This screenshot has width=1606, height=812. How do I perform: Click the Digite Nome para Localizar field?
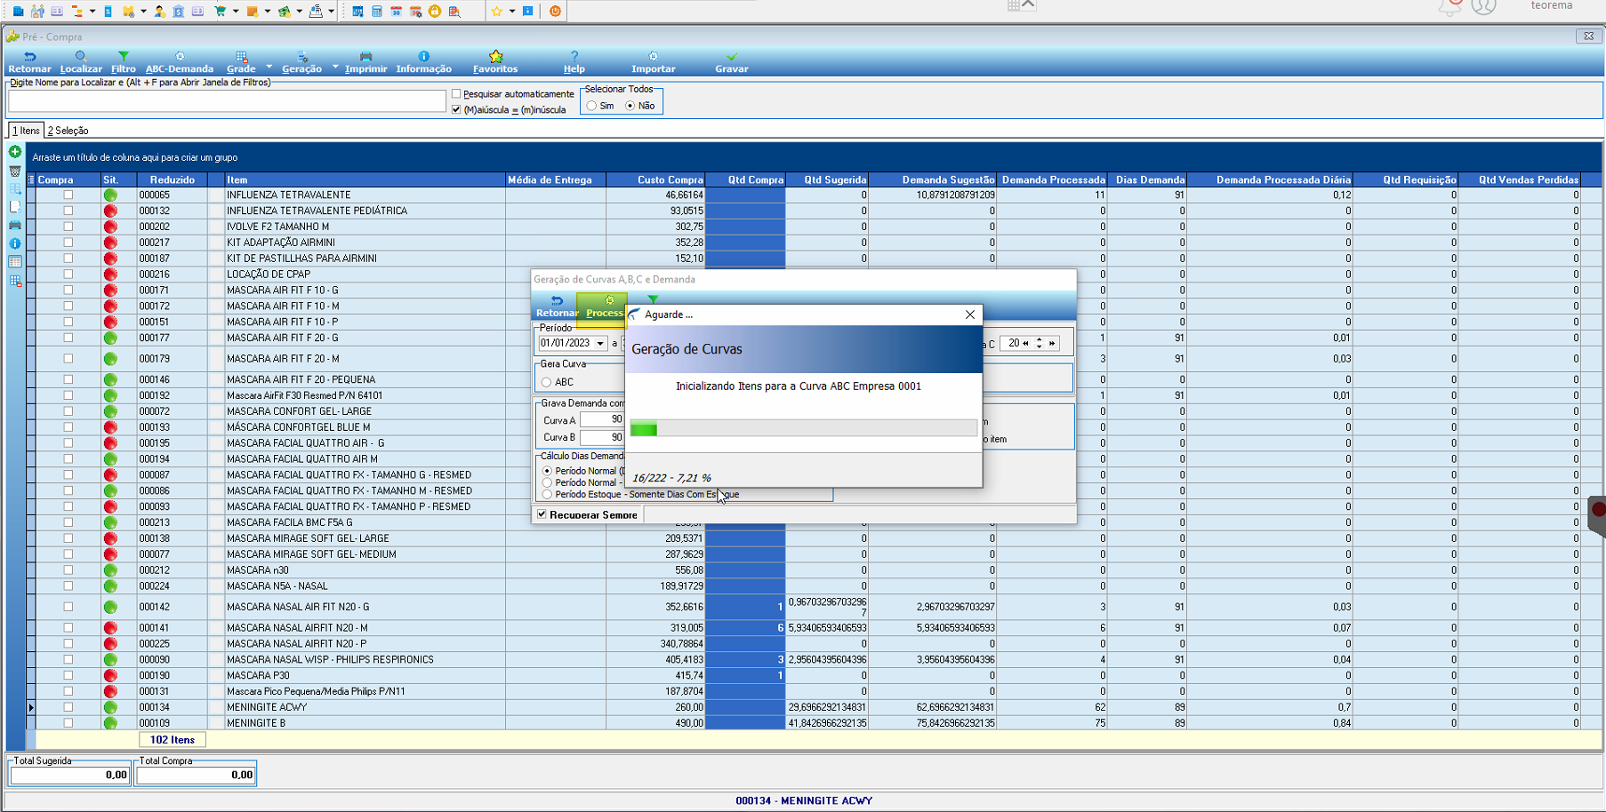pyautogui.click(x=227, y=101)
